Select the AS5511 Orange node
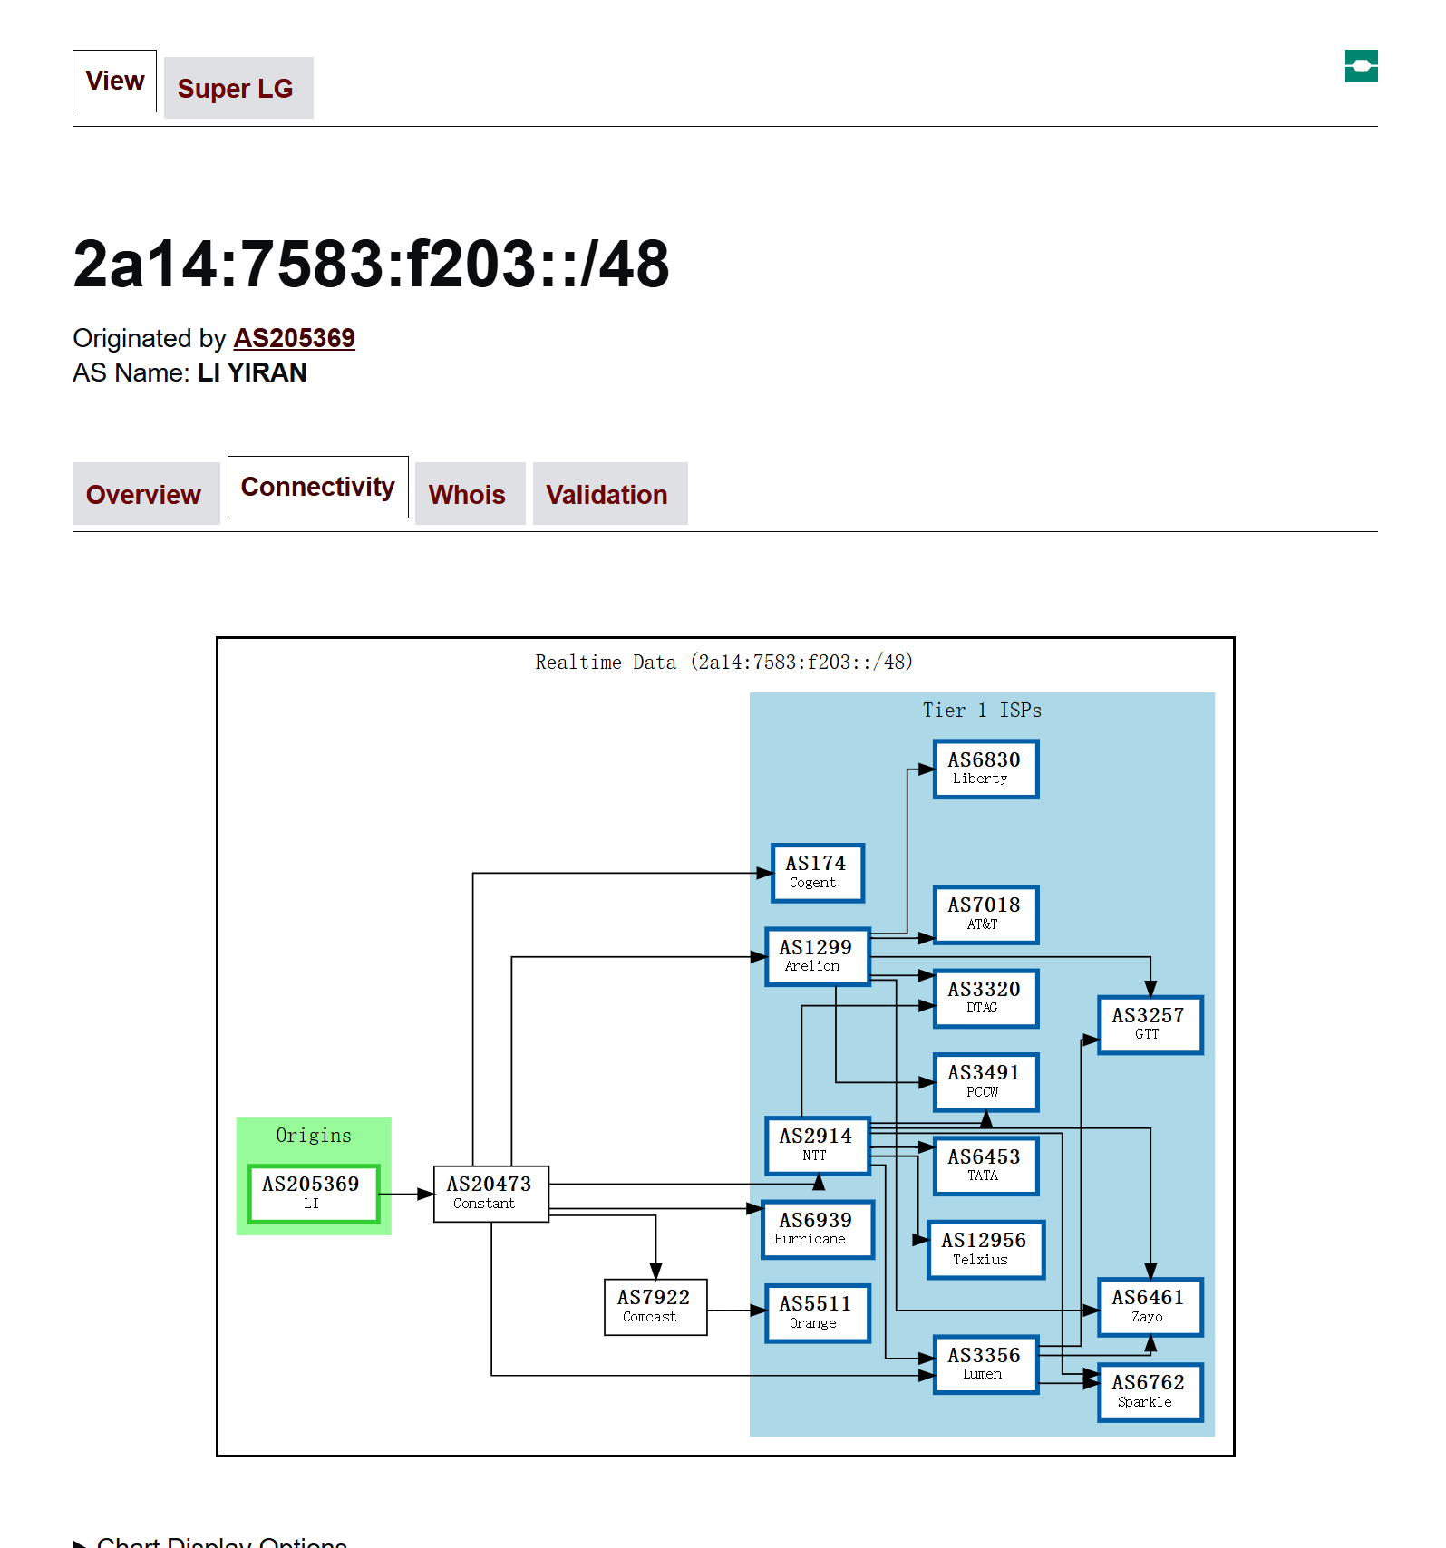1446x1548 pixels. 817,1313
